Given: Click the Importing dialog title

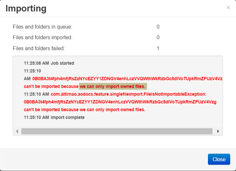Looking at the screenshot, I should (x=26, y=8).
